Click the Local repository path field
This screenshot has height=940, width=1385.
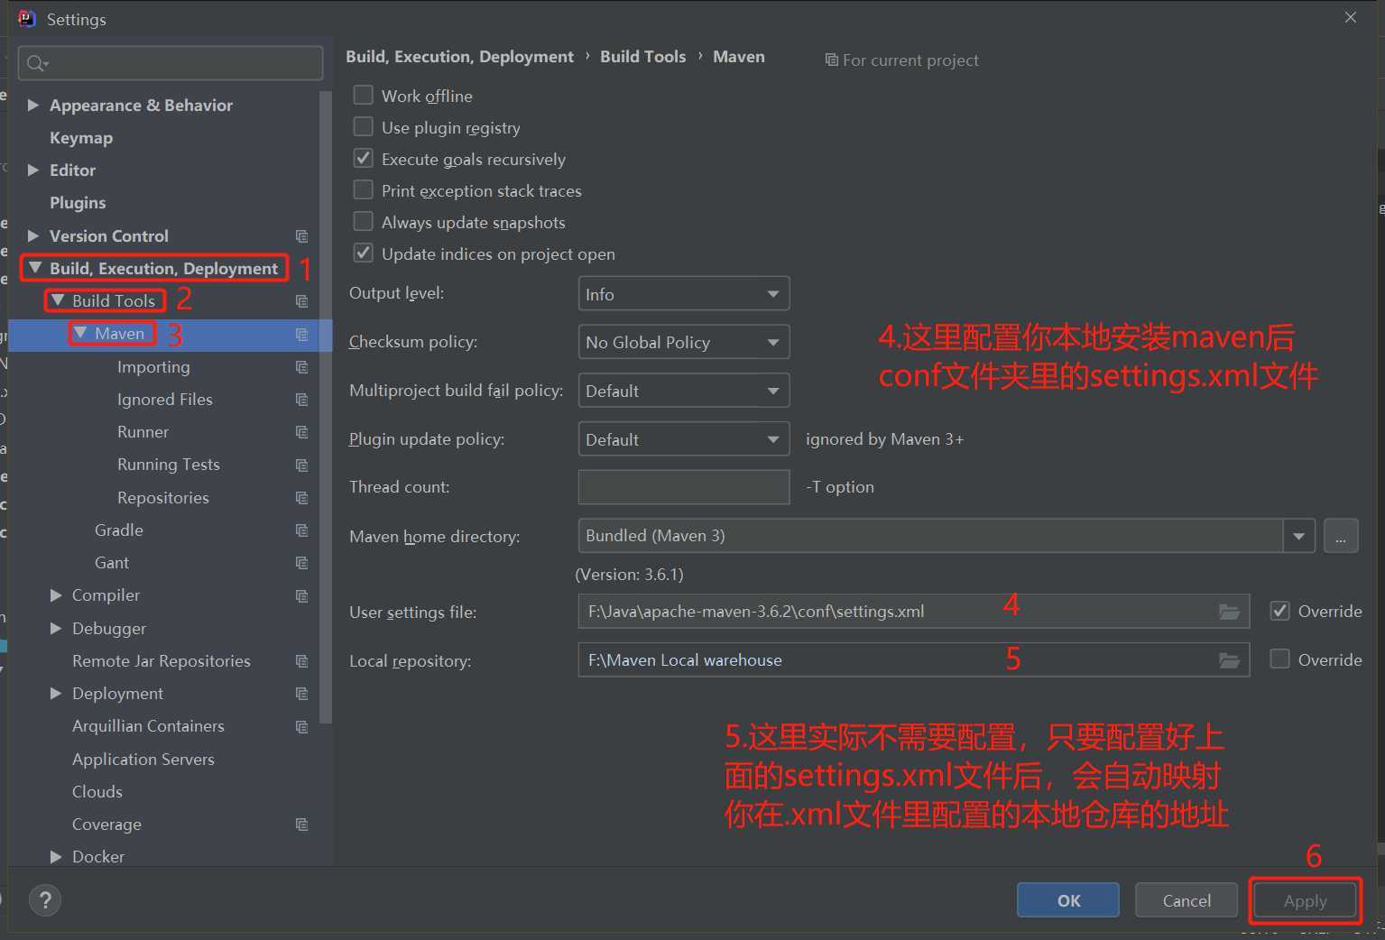[914, 660]
